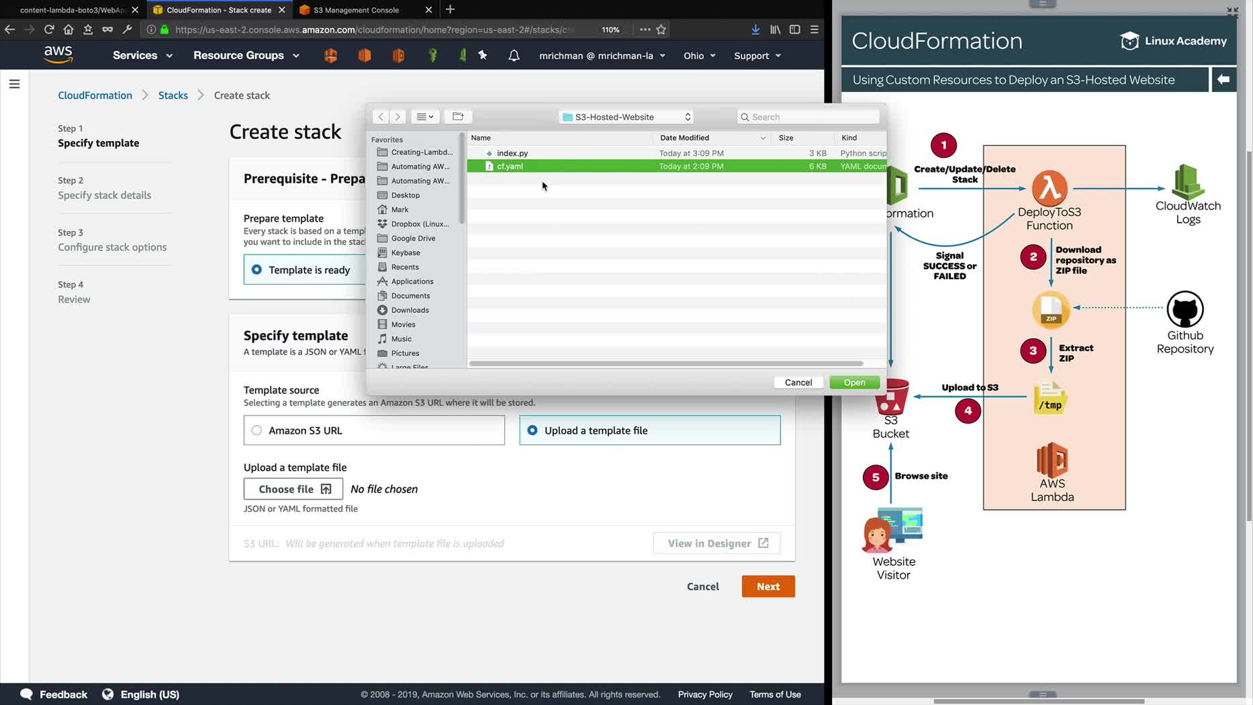Select Upload a template file radio button
This screenshot has height=705, width=1253.
532,430
